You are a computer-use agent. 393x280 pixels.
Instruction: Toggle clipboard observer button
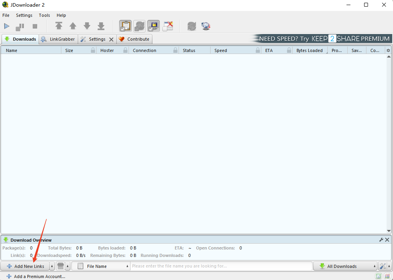[x=125, y=26]
